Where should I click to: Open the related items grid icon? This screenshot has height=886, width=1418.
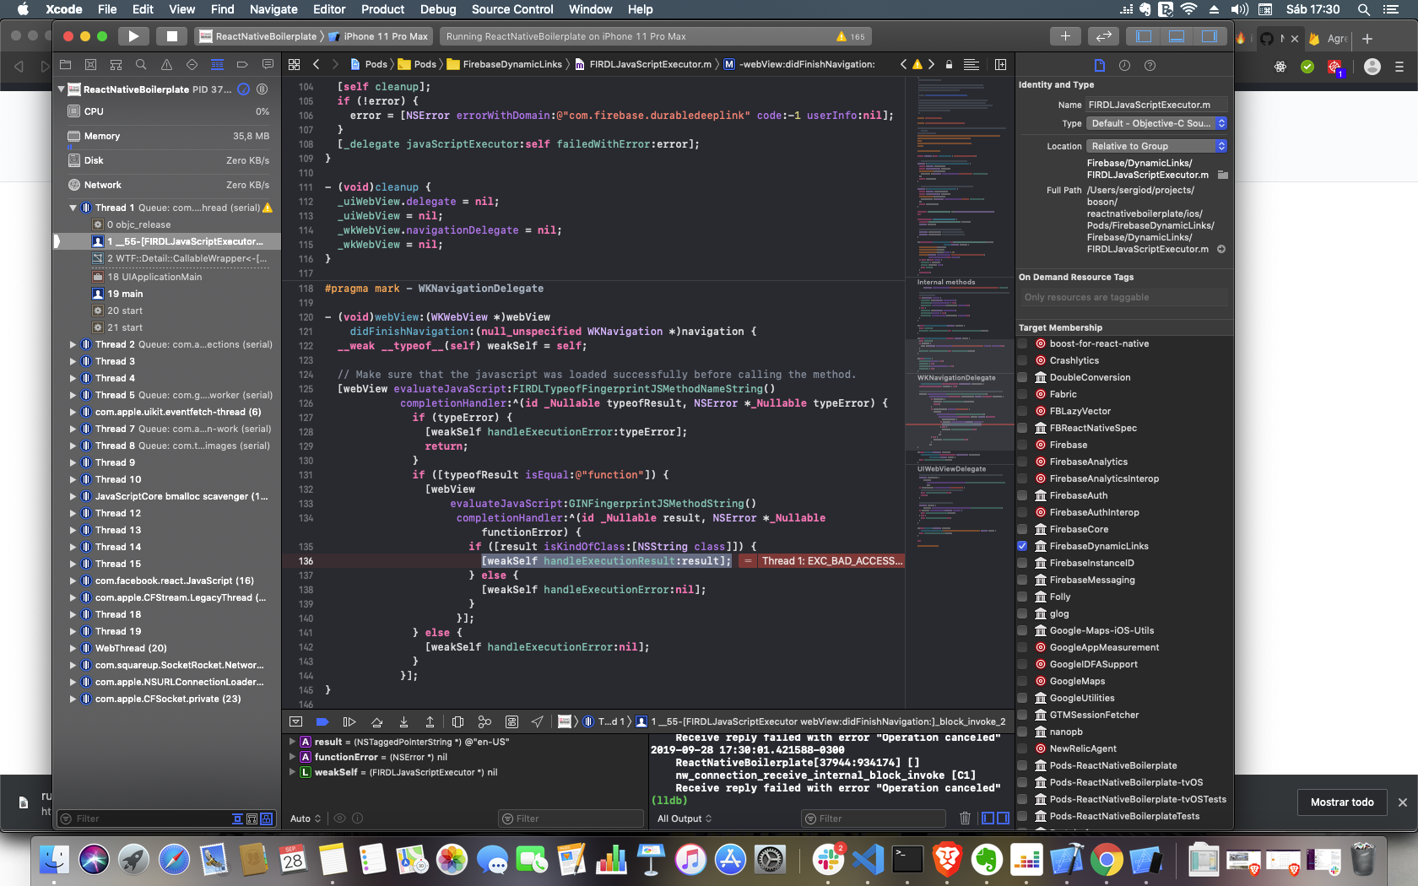click(x=294, y=64)
